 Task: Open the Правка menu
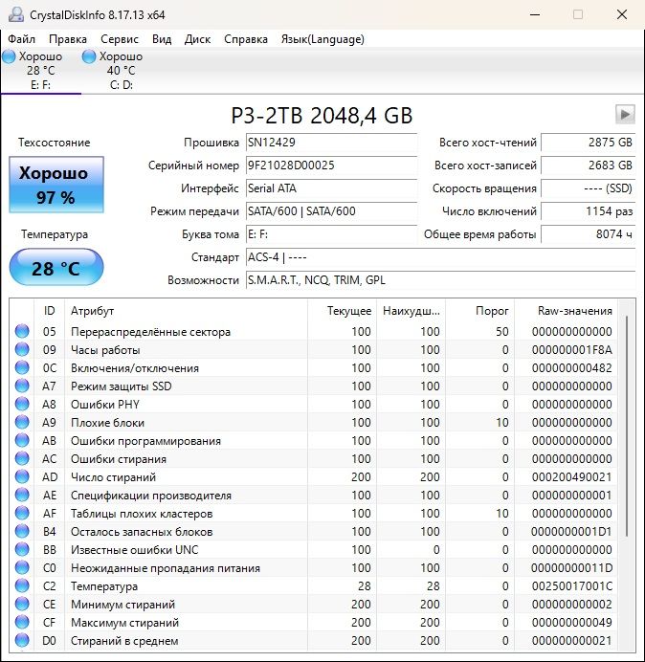coord(68,39)
